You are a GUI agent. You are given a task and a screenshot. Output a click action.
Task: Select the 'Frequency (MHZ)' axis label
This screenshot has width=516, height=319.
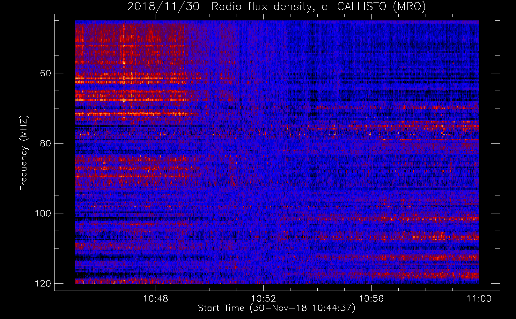click(x=24, y=153)
